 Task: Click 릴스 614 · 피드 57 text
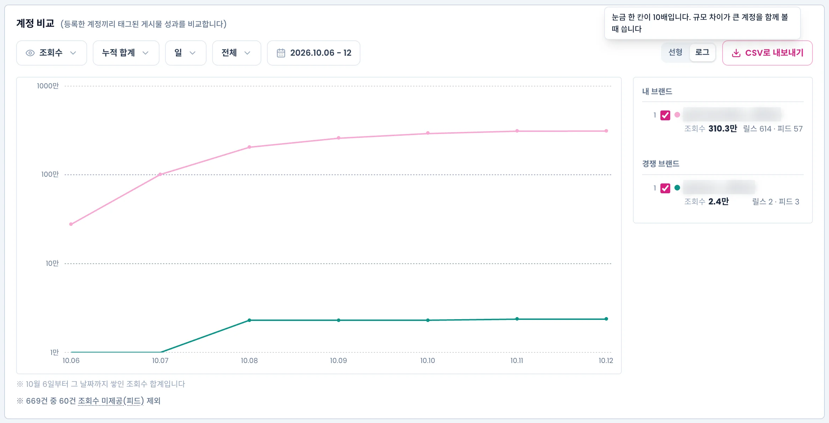(773, 129)
